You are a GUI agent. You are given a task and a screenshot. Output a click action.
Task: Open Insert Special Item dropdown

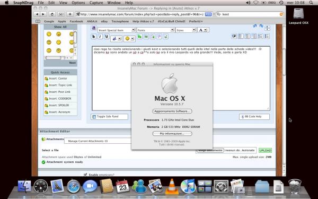(117, 30)
